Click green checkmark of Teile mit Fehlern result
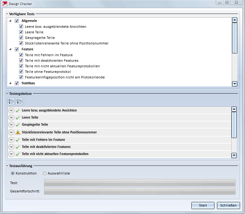The width and height of the screenshot is (245, 214). coord(18,140)
